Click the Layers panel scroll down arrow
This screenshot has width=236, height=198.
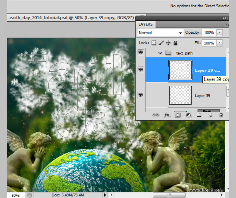[228, 108]
